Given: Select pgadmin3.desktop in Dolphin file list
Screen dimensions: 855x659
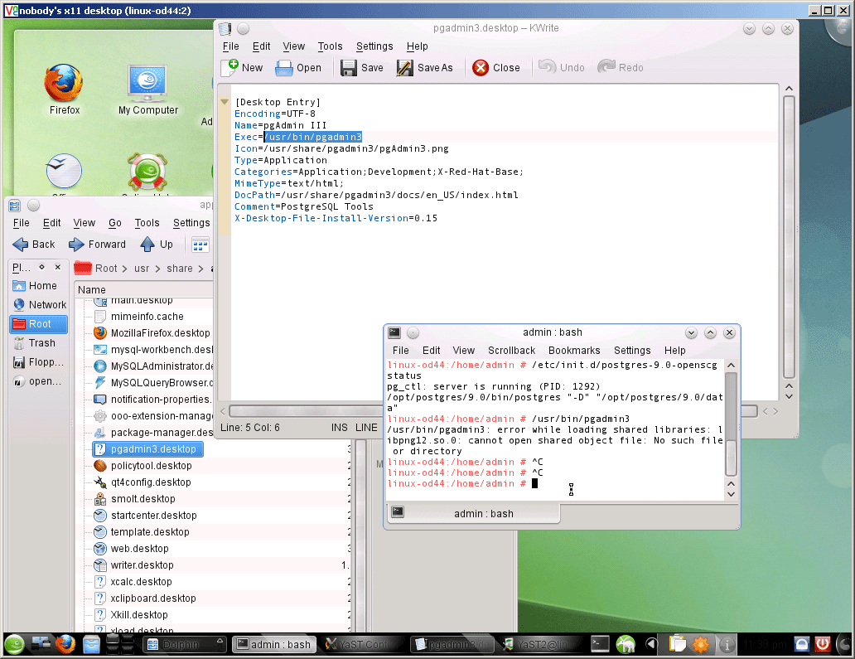Looking at the screenshot, I should click(147, 449).
